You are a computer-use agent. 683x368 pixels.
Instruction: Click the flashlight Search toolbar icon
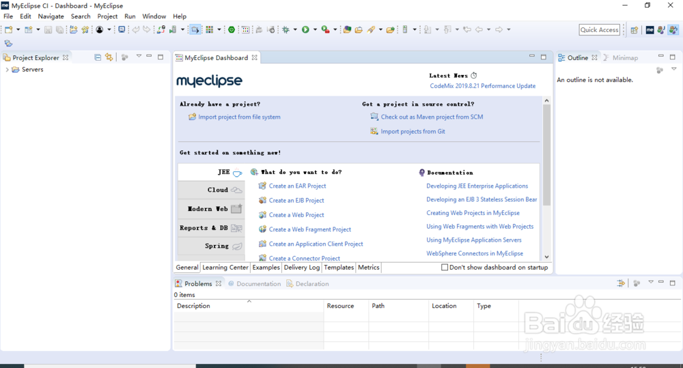[371, 29]
